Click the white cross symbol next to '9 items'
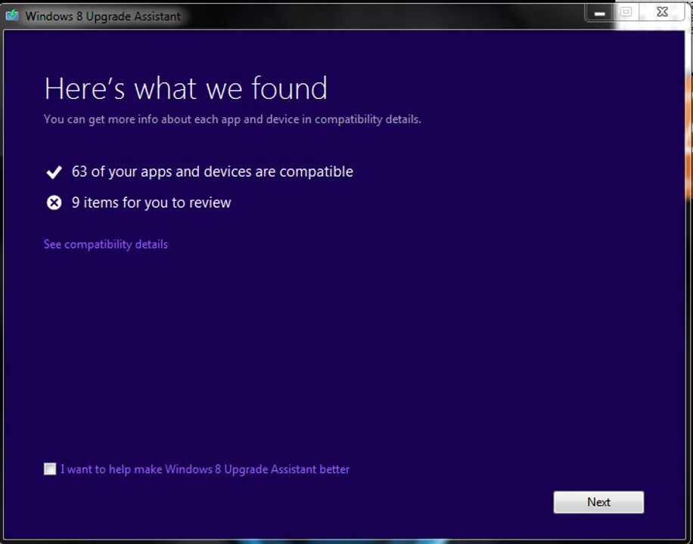Viewport: 693px width, 544px height. (53, 202)
